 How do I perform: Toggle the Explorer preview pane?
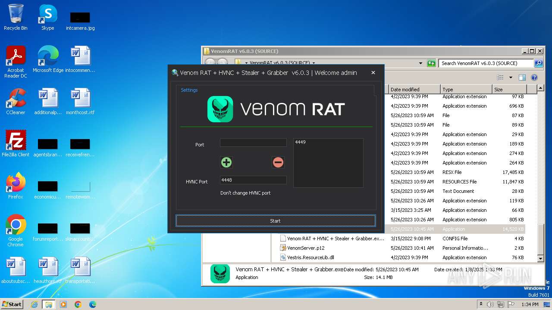pos(522,77)
